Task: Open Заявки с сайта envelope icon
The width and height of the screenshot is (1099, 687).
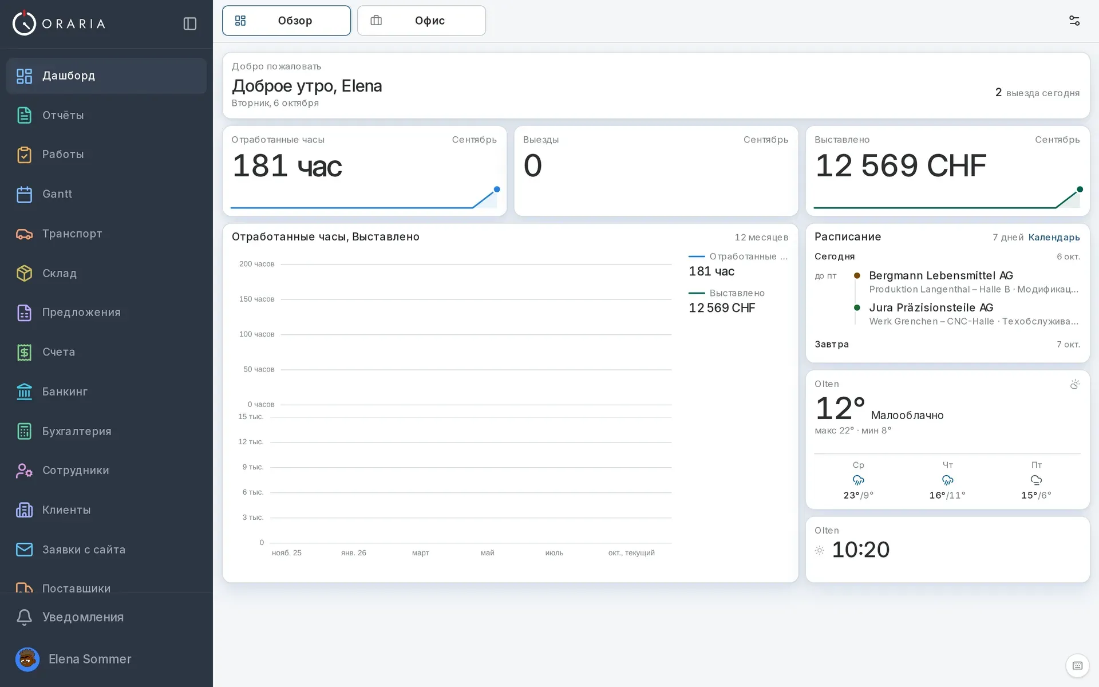Action: click(x=24, y=550)
